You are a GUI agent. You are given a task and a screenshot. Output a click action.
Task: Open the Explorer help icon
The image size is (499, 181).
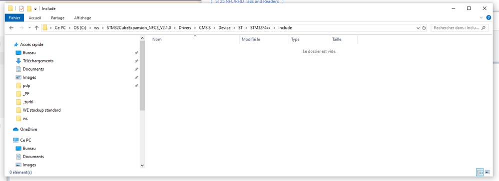[x=489, y=18]
